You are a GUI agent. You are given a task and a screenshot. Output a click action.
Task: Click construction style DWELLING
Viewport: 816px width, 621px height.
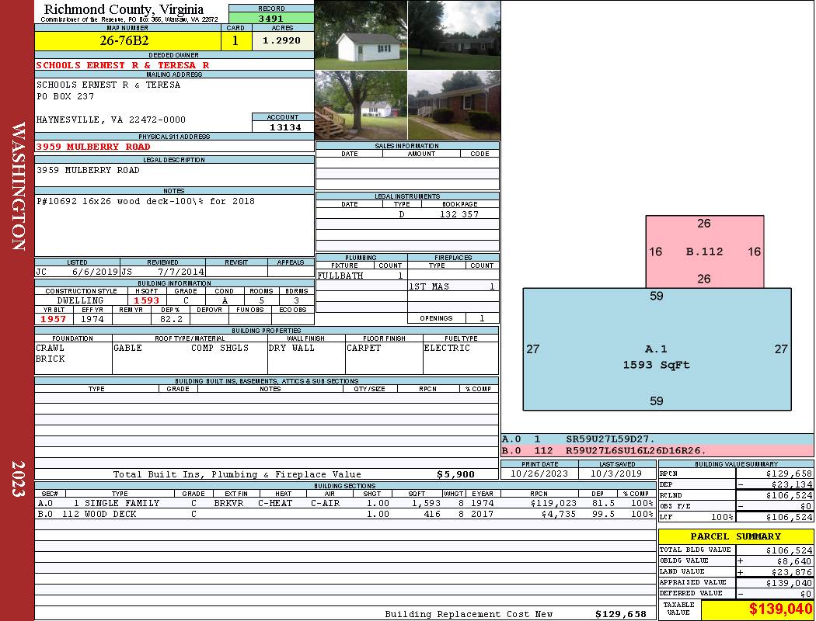point(80,300)
